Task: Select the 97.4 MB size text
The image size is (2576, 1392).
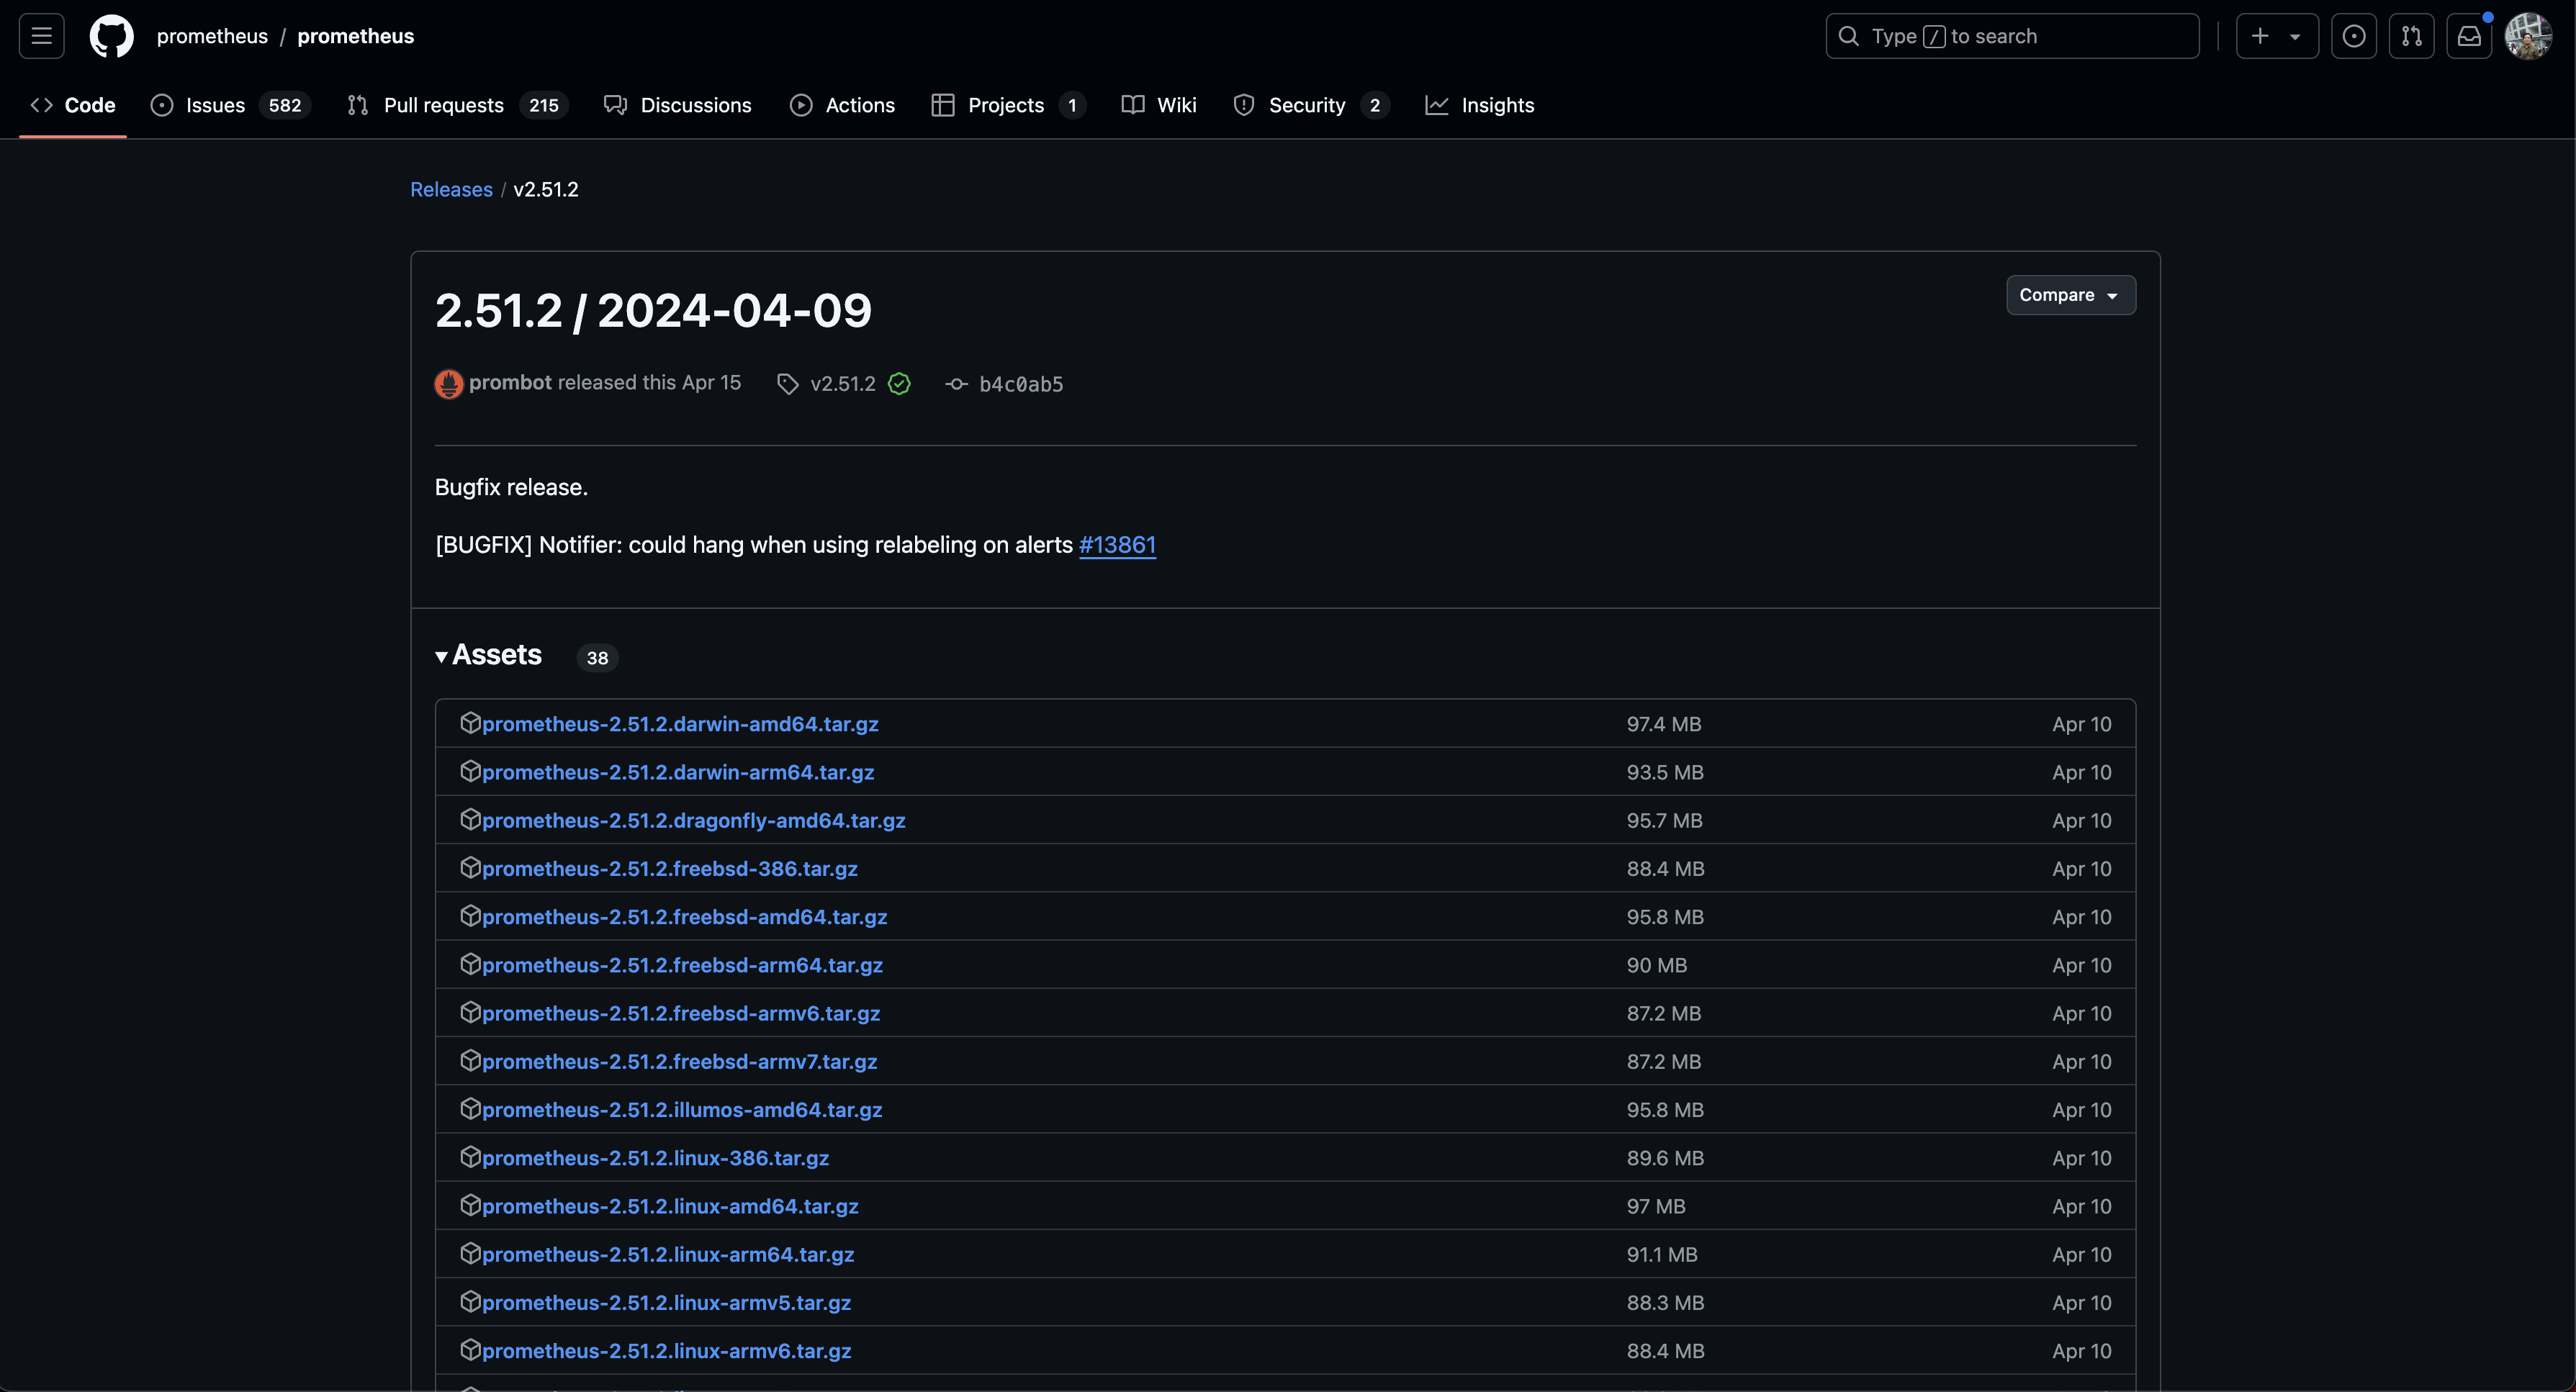Action: (x=1663, y=724)
